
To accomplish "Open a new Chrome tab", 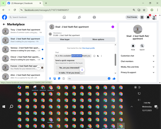I will 46,3.
